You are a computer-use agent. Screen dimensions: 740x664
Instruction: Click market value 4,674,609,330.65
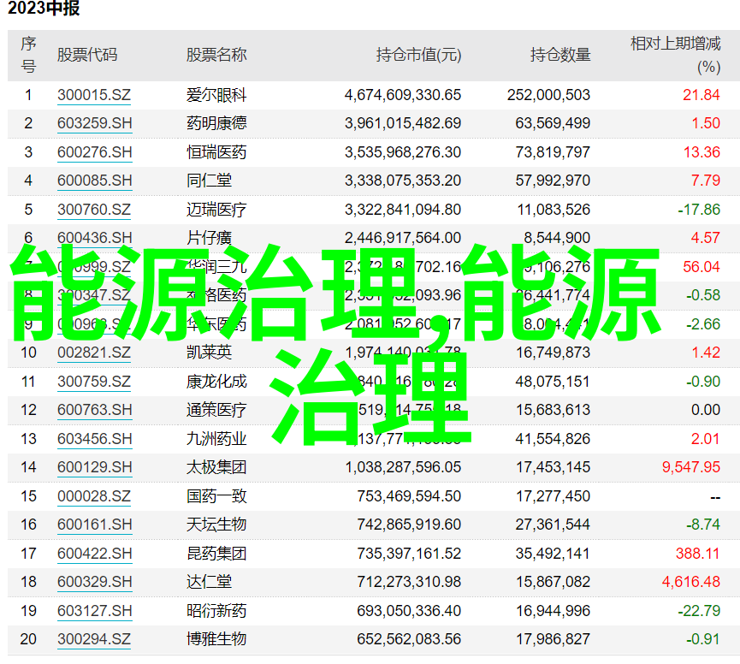pos(403,95)
